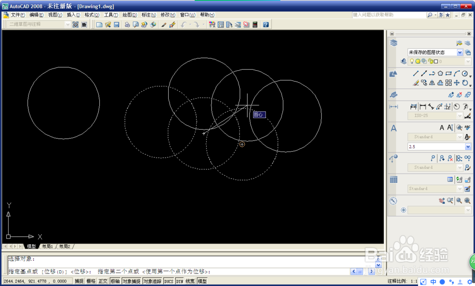Select the Circle tool
Screen dimensions: 475x286
pos(465,73)
